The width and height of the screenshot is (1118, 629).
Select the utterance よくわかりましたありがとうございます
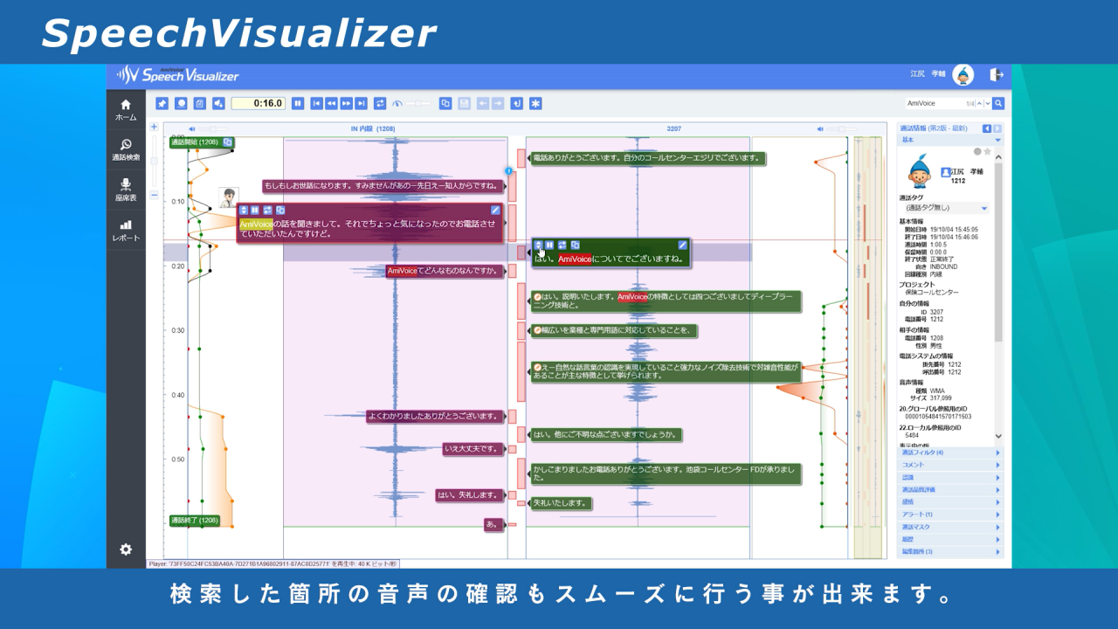[x=436, y=417]
